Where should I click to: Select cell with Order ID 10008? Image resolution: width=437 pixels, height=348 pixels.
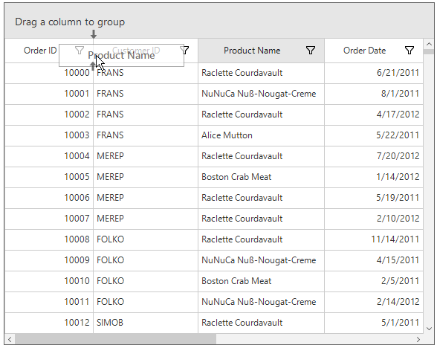49,239
